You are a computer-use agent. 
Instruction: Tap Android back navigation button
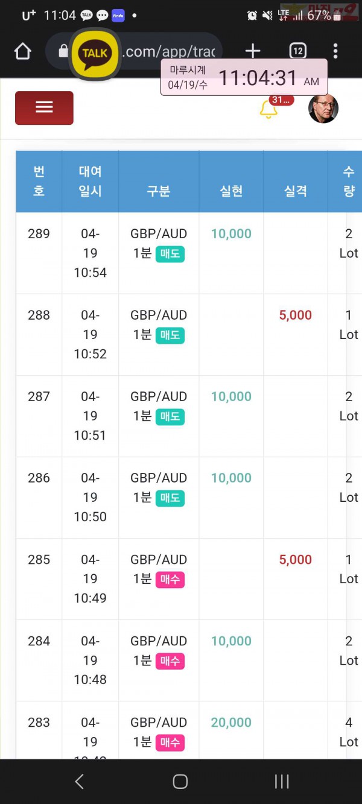click(79, 782)
